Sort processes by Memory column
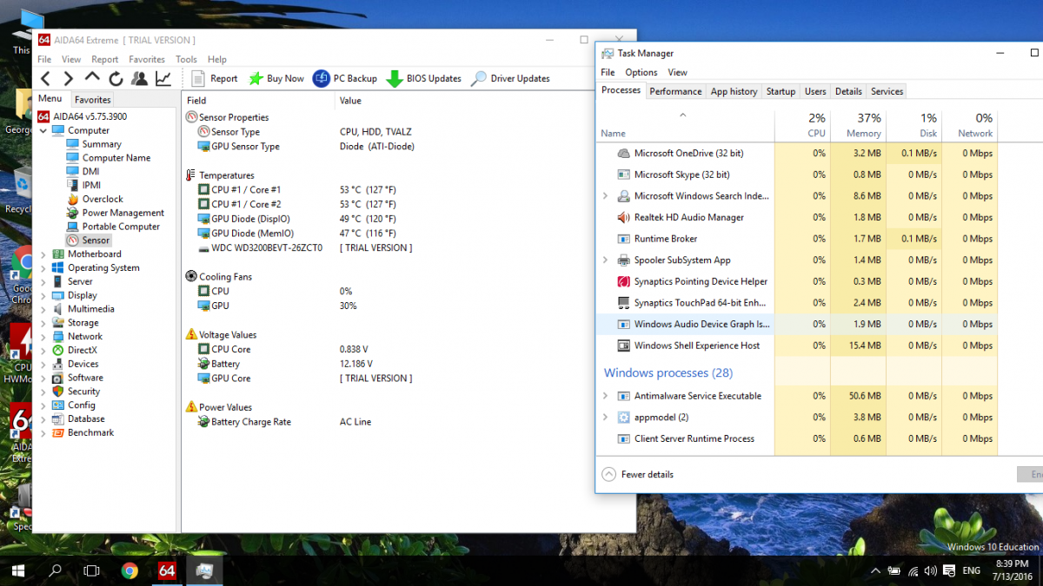Image resolution: width=1043 pixels, height=586 pixels. point(858,125)
